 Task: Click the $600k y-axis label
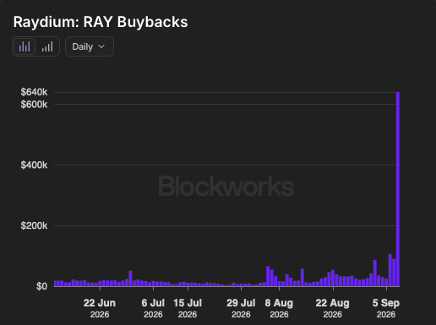coord(34,105)
